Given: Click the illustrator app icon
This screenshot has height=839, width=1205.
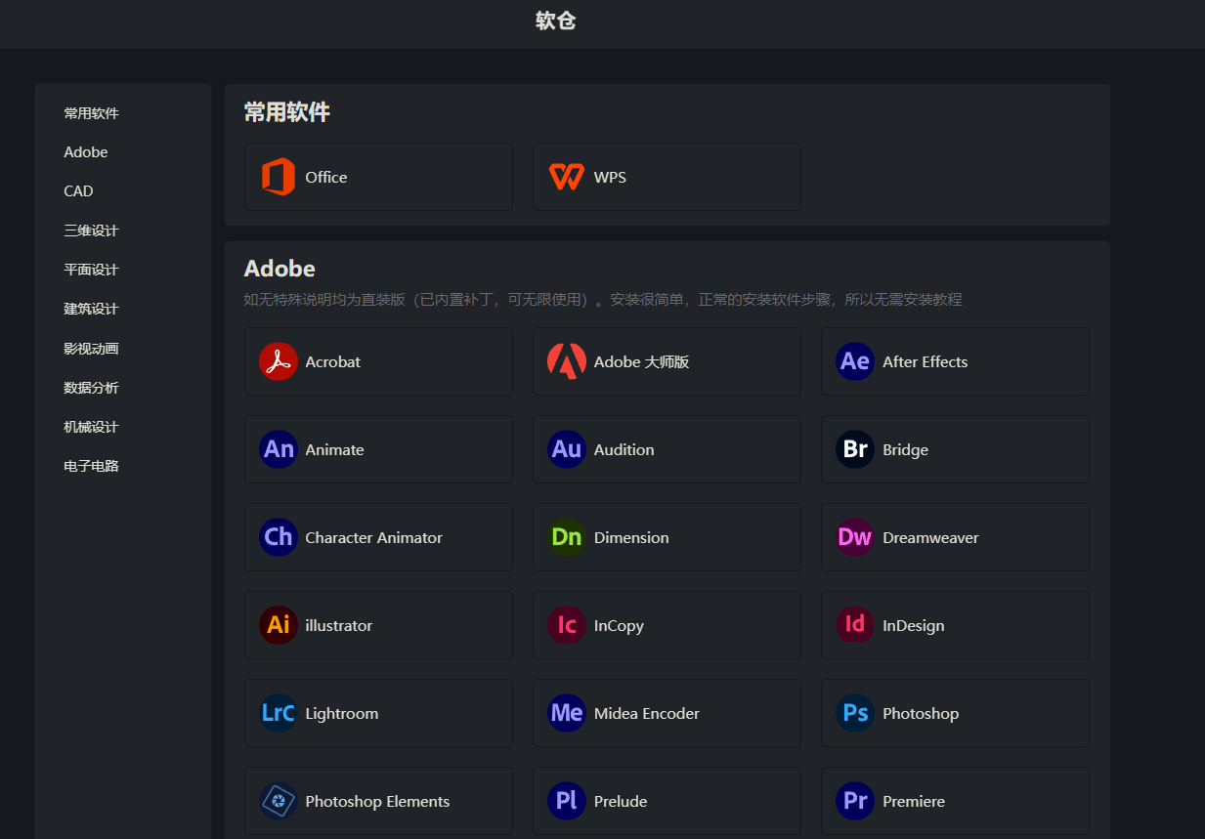Looking at the screenshot, I should pos(278,625).
